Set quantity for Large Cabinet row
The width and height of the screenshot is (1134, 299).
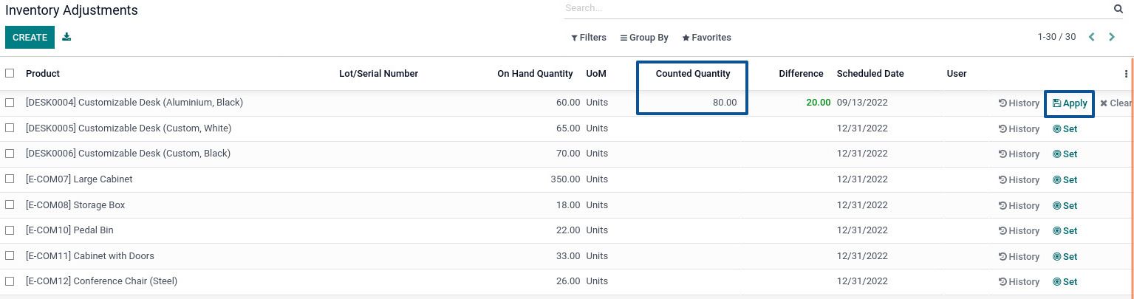tap(1065, 180)
